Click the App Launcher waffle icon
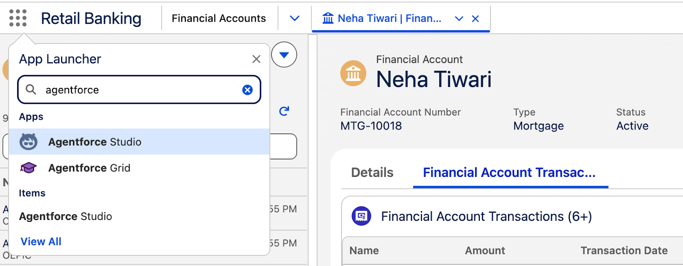 [x=18, y=18]
